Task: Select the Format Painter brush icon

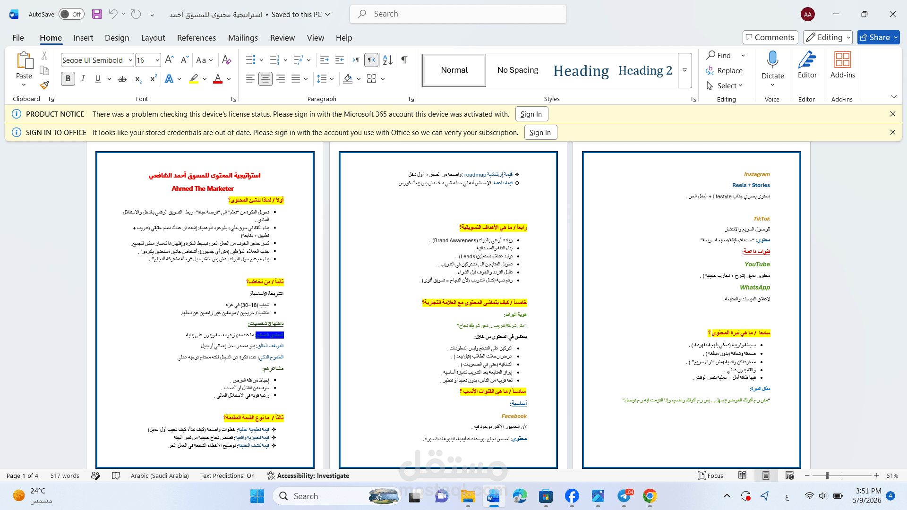Action: (44, 85)
